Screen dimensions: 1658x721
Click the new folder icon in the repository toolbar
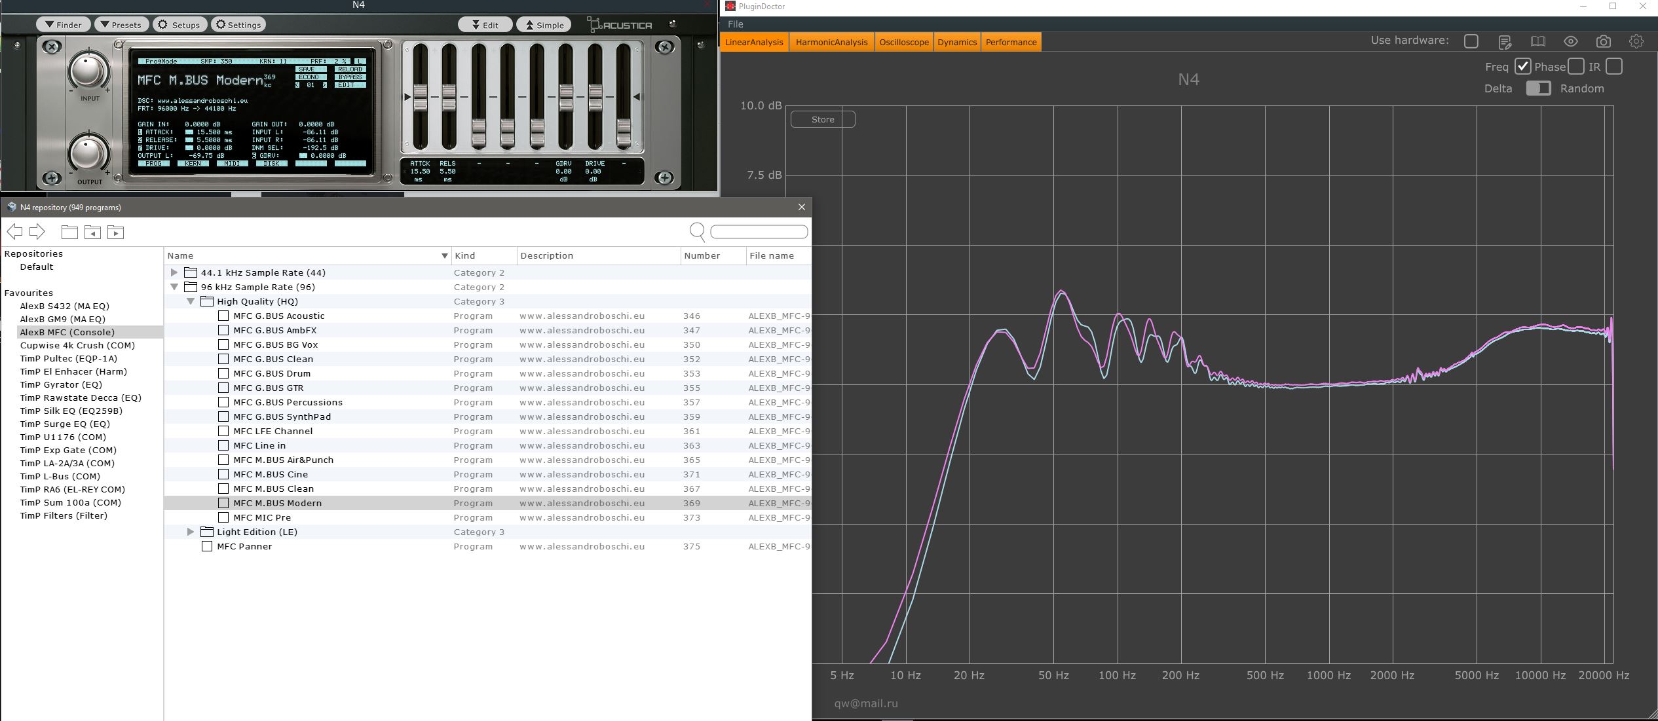point(69,232)
